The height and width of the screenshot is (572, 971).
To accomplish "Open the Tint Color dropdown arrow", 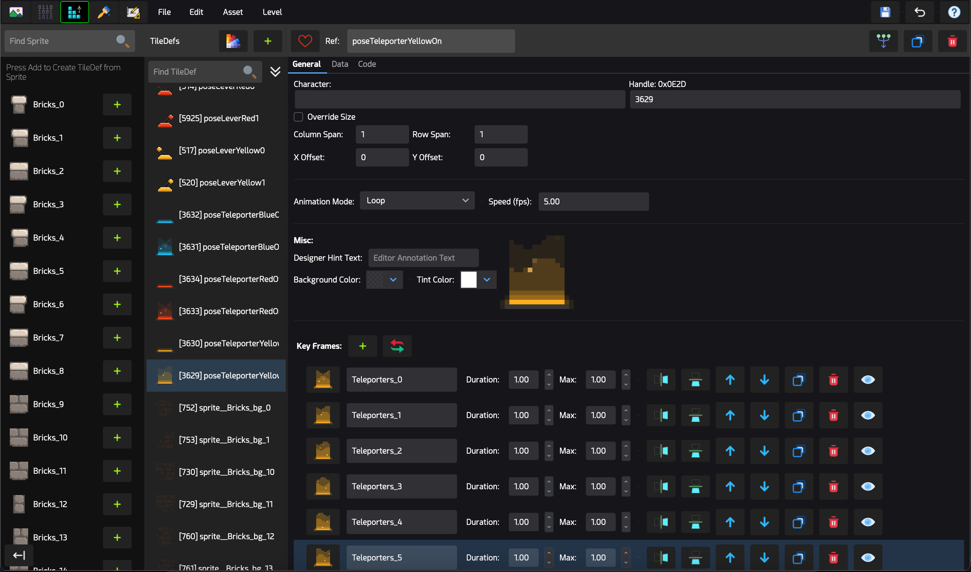I will (487, 279).
